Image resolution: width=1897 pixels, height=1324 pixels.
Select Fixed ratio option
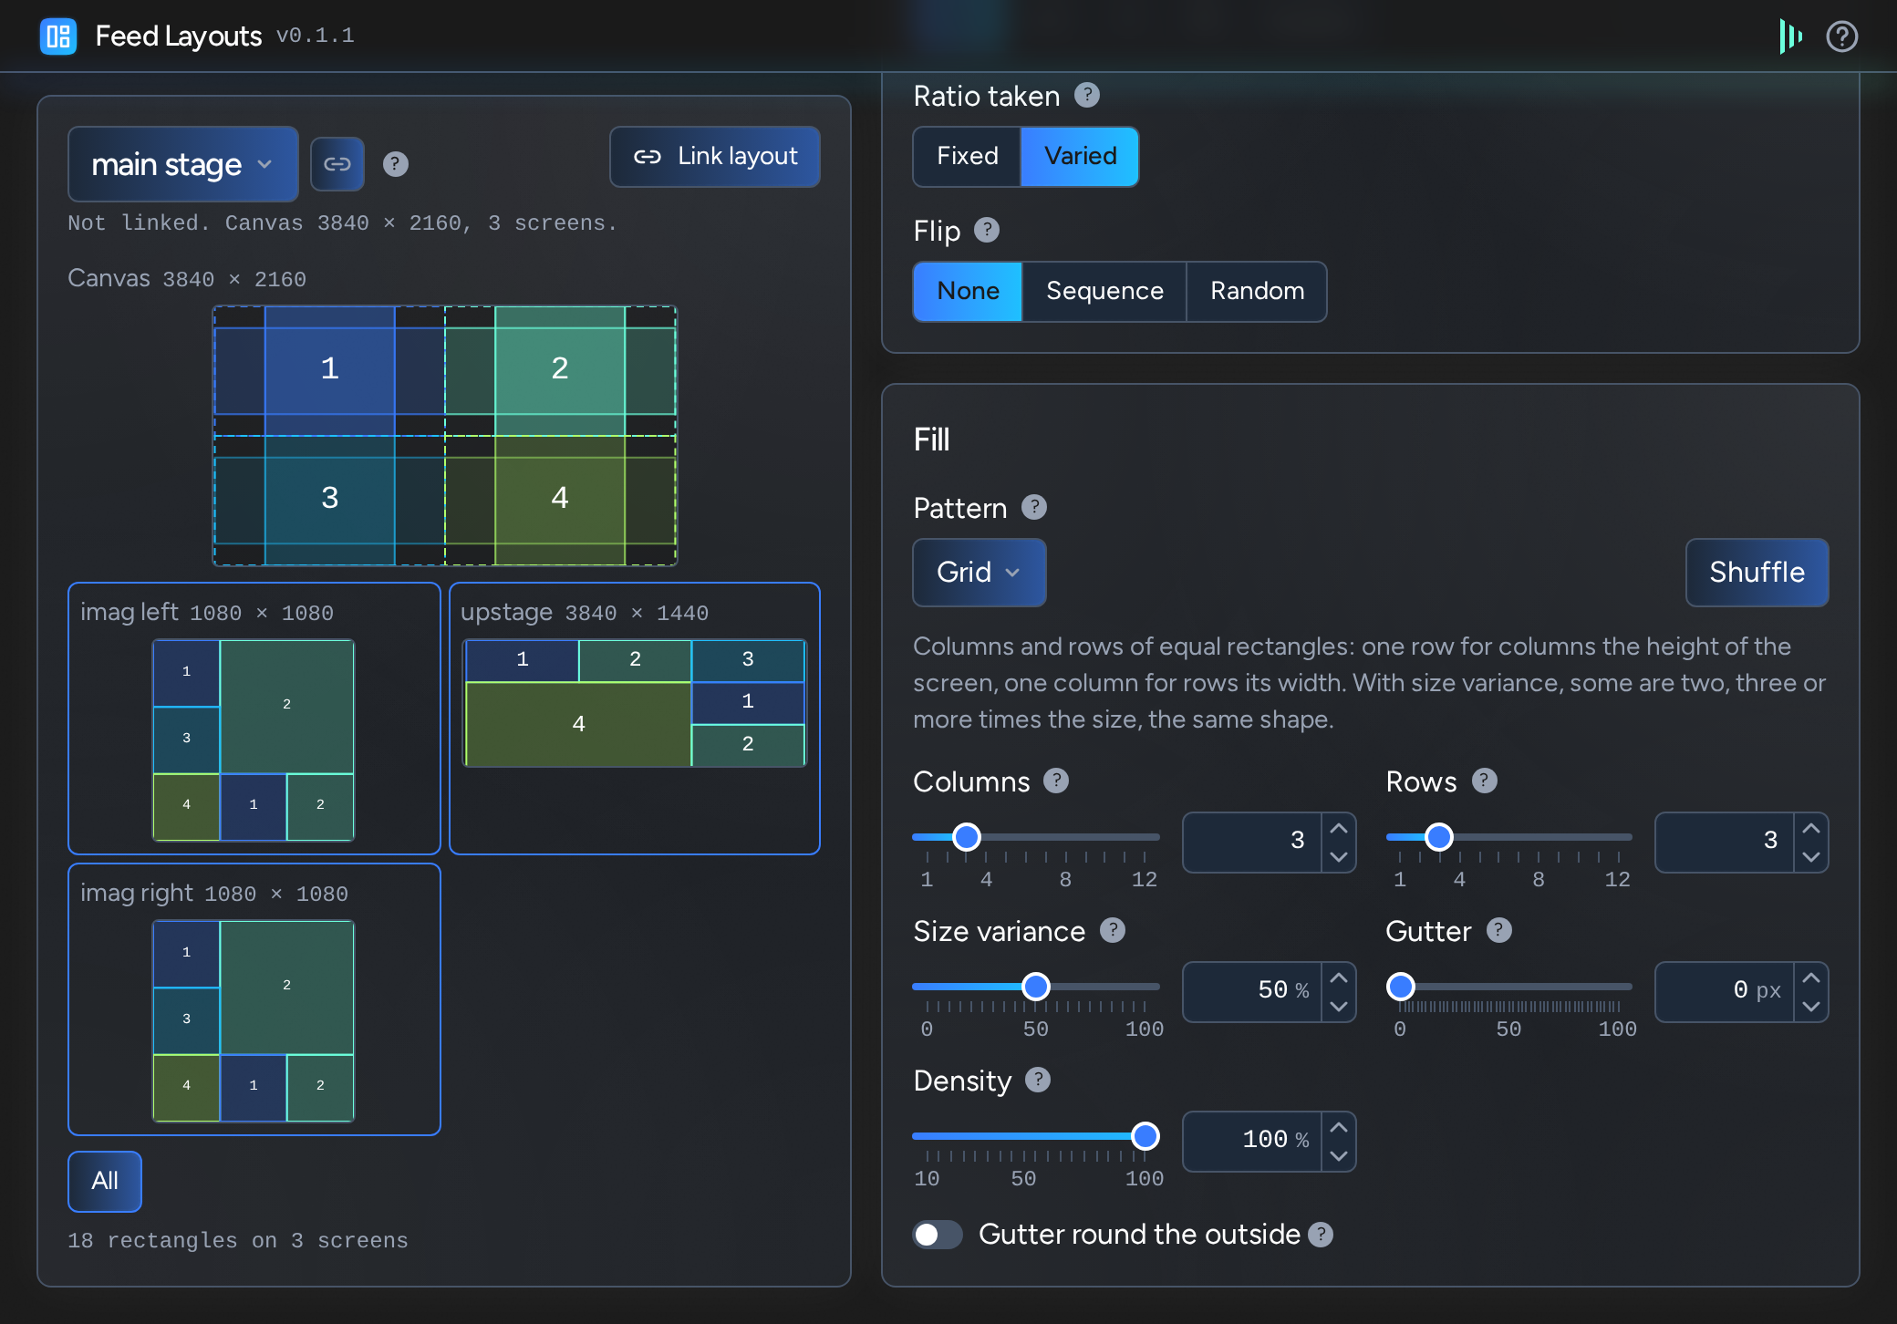click(968, 157)
